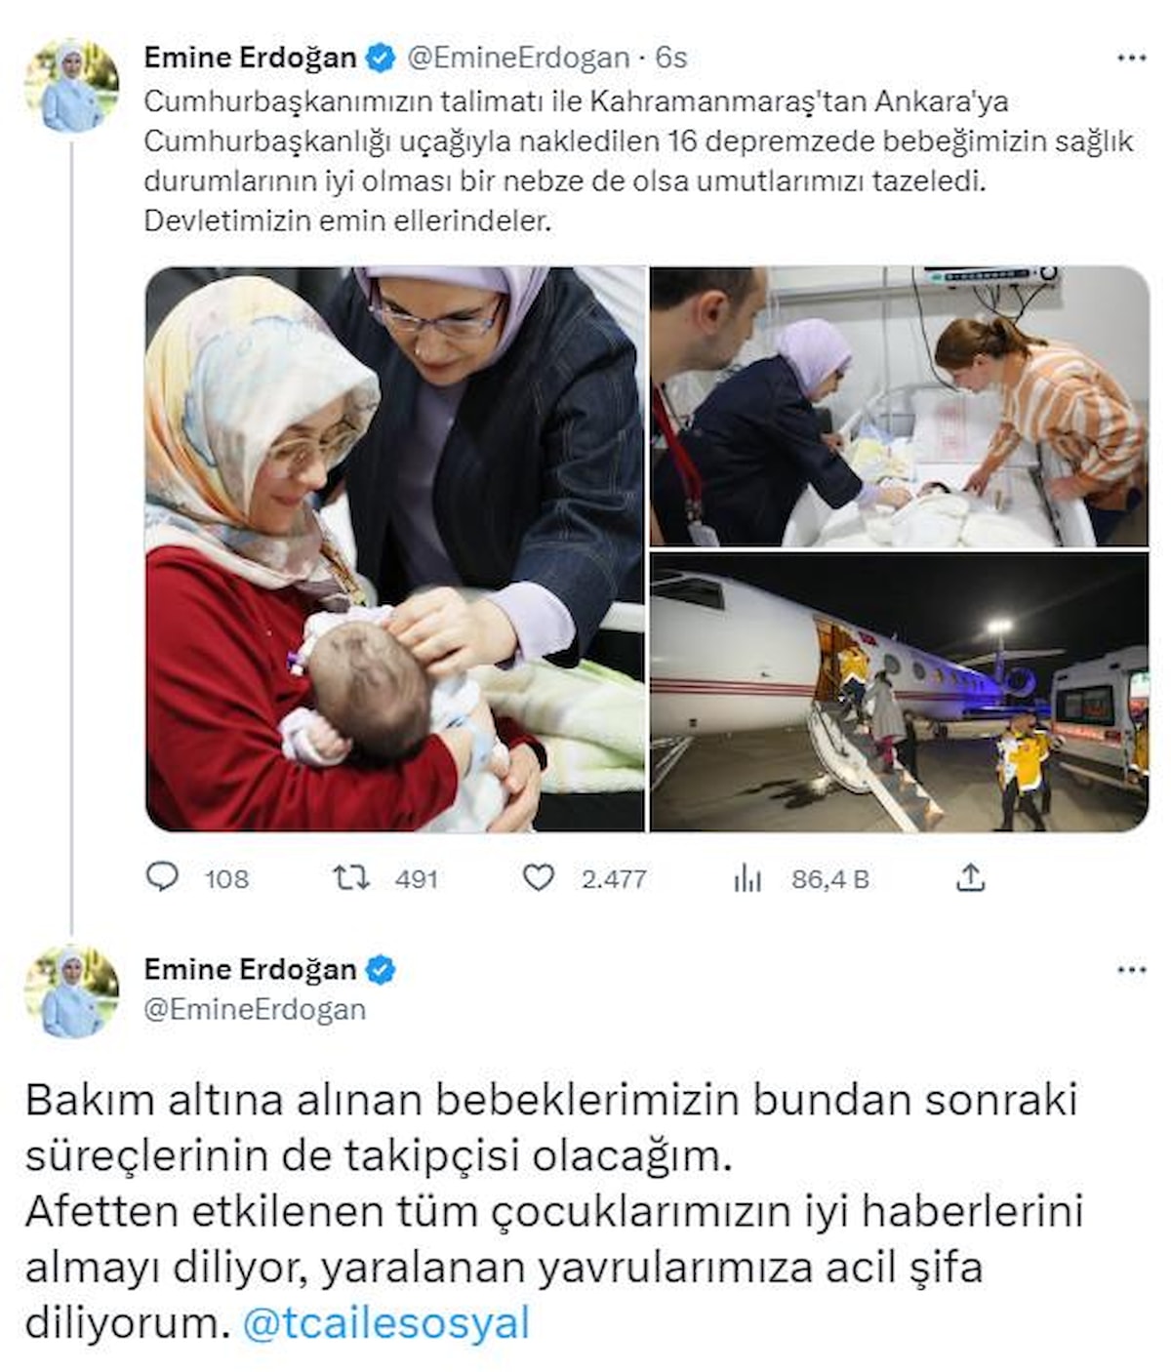Click the verified badge in the second tweet
This screenshot has height=1372, width=1171.
pos(380,970)
